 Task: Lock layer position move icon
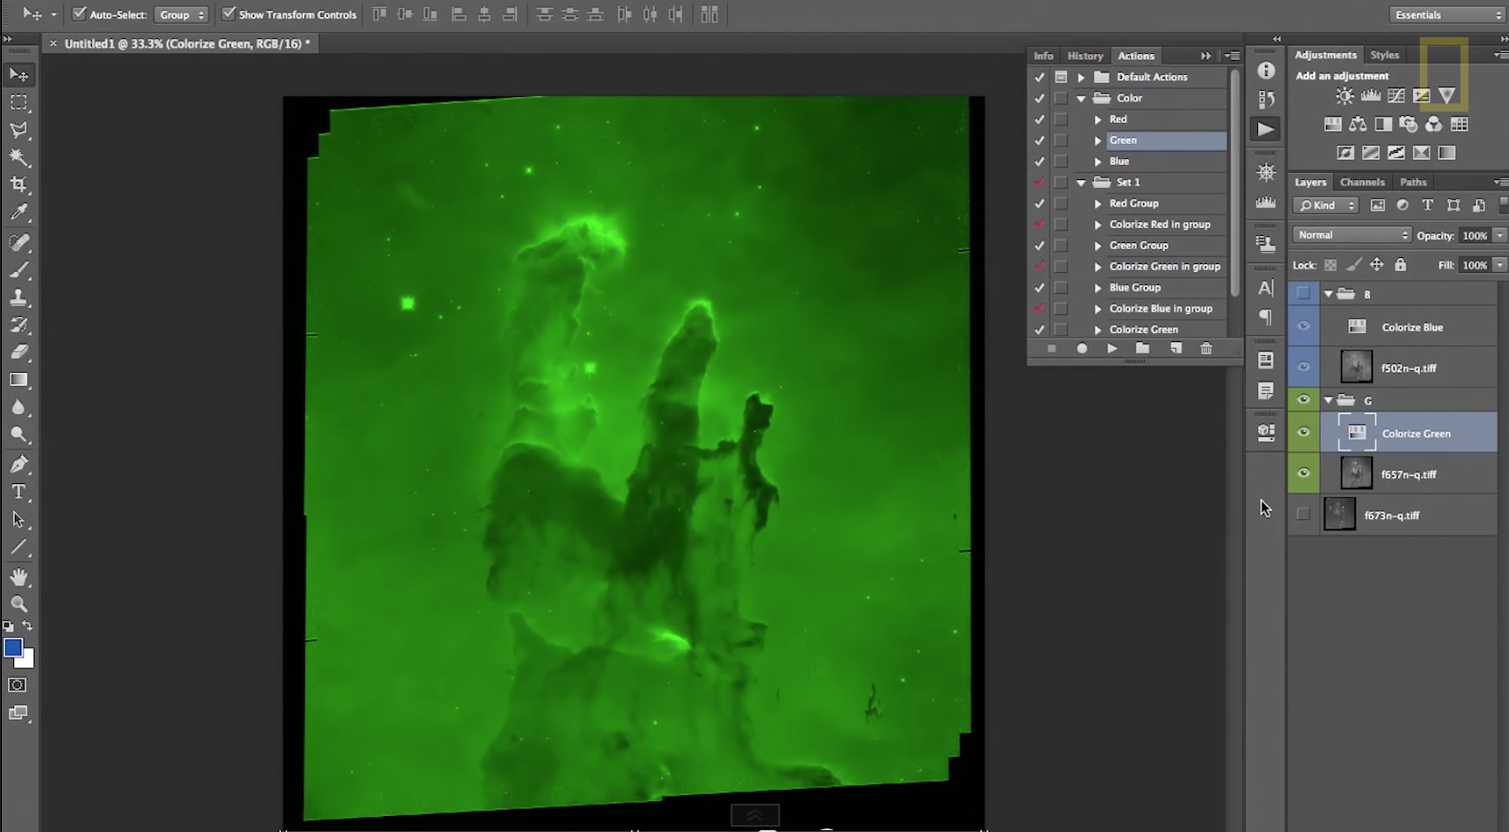1376,265
